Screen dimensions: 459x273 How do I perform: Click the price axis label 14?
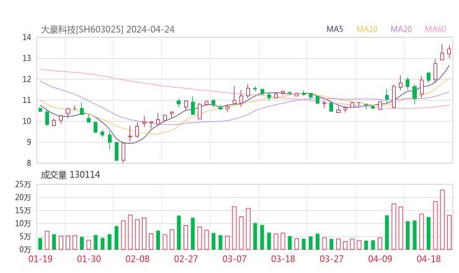27,37
